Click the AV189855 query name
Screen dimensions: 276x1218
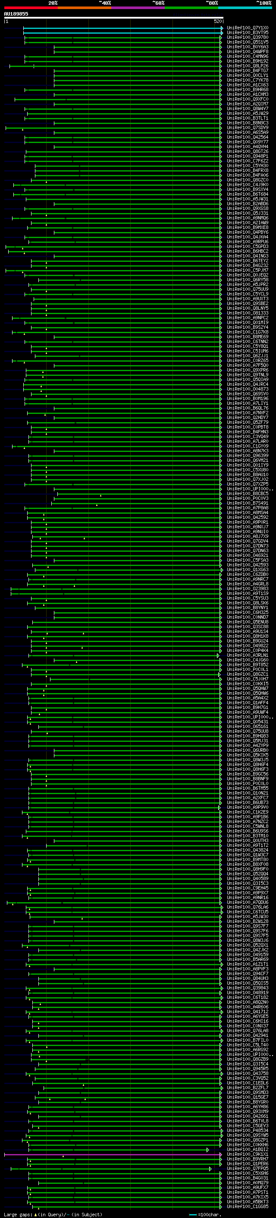(16, 14)
